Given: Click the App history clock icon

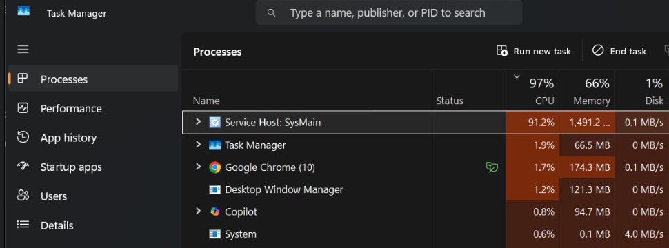Looking at the screenshot, I should pyautogui.click(x=23, y=137).
